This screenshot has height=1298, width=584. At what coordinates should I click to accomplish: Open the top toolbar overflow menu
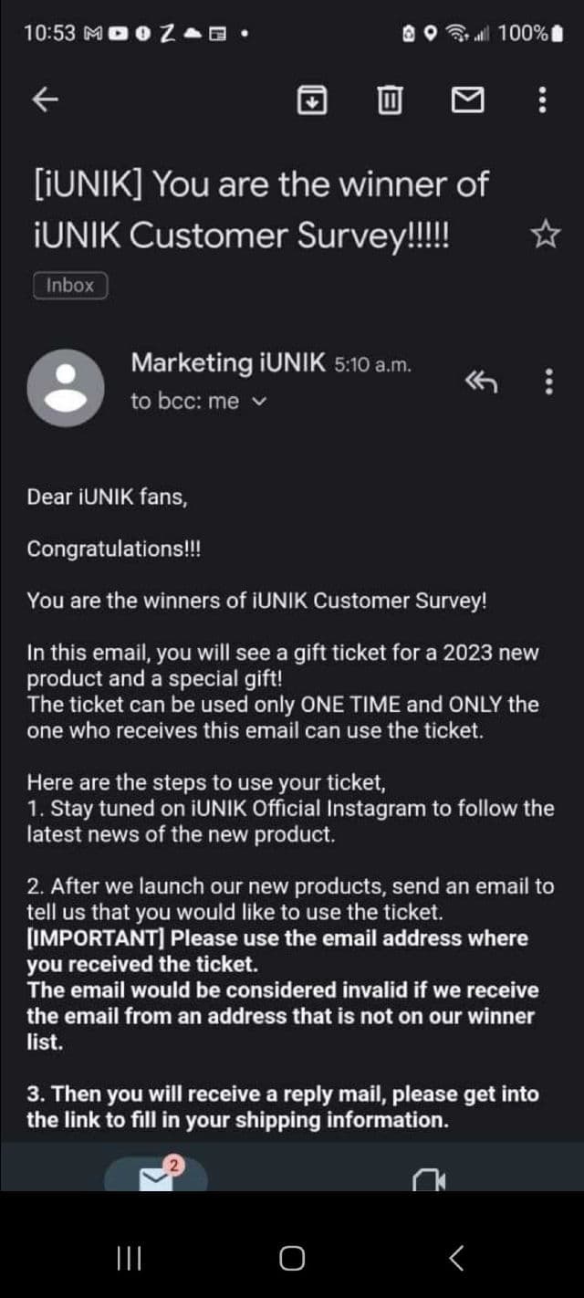tap(543, 99)
